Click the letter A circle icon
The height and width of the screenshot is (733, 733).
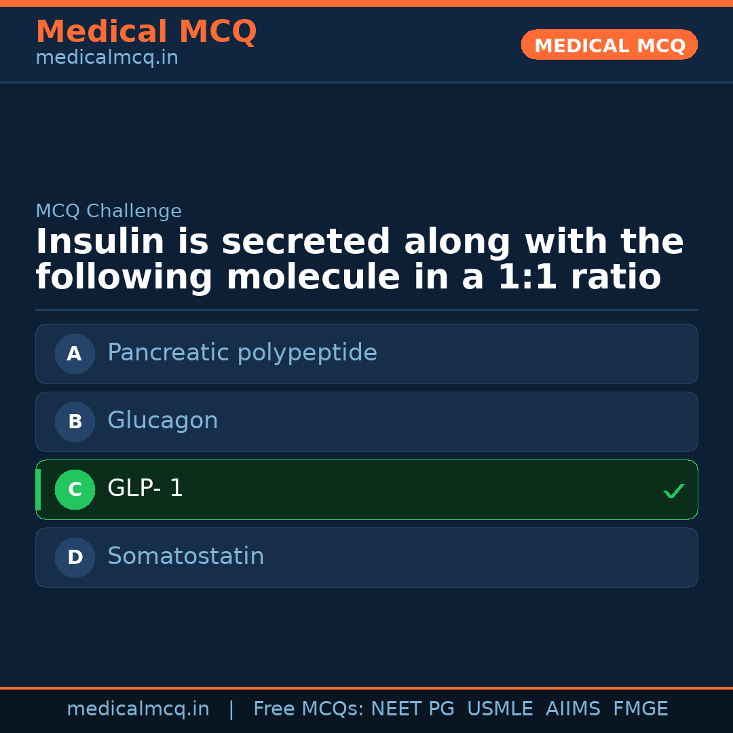[75, 354]
